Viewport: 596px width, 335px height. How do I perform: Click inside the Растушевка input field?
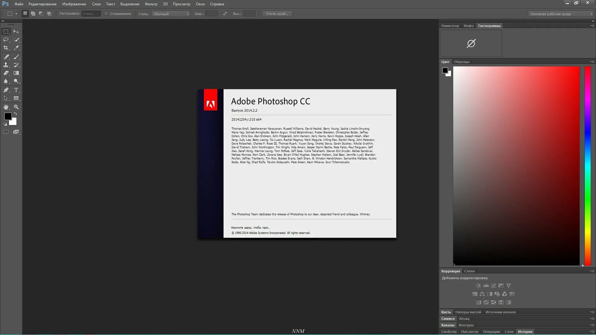coord(91,14)
